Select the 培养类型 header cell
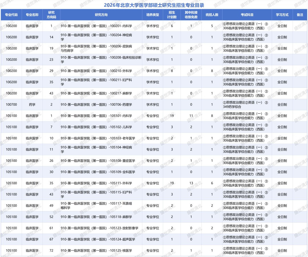The height and width of the screenshot is (257, 308). (153, 15)
